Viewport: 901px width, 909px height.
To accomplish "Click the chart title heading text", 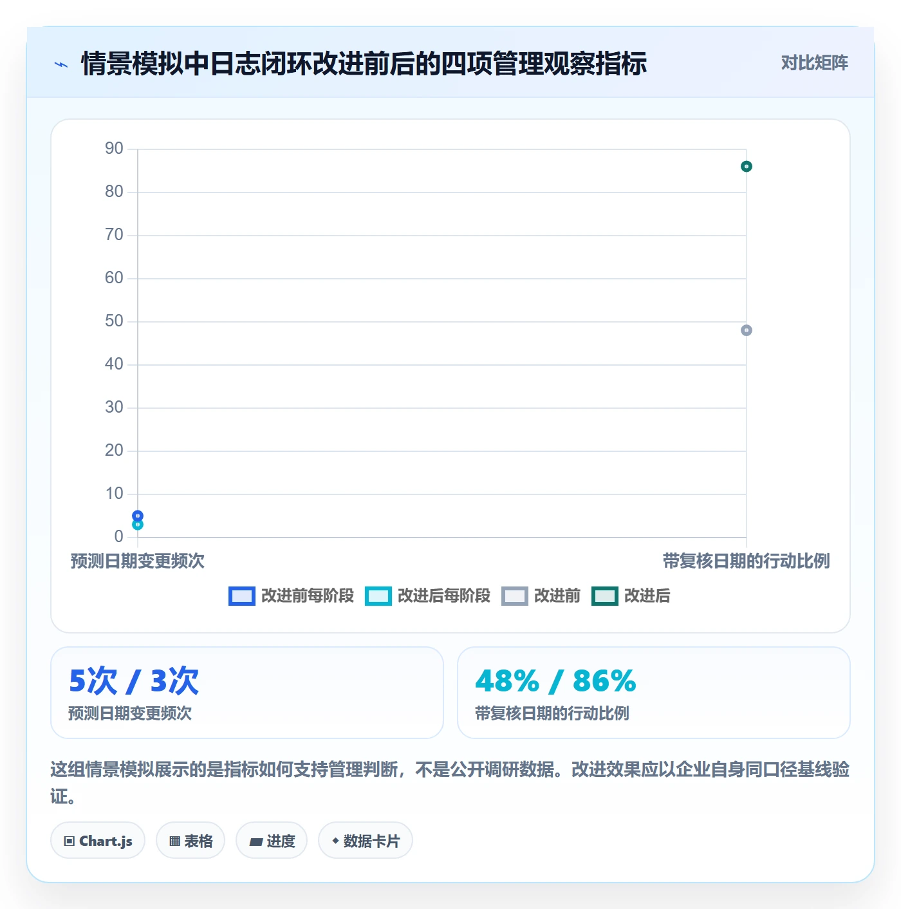I will point(364,64).
